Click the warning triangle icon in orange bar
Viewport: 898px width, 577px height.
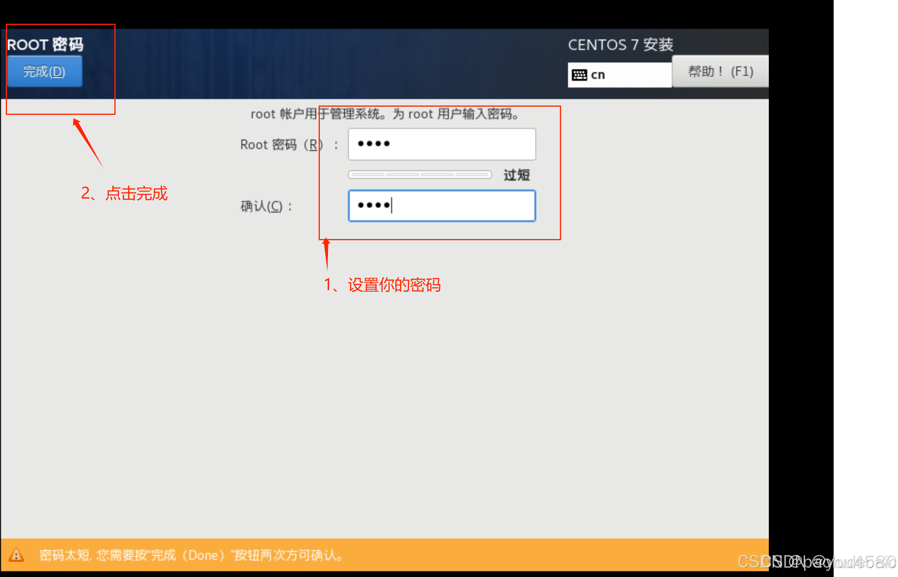[x=16, y=554]
